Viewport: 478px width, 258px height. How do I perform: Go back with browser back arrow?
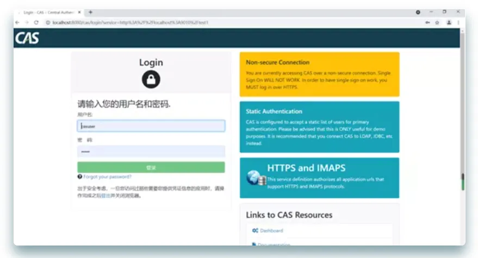(x=17, y=22)
